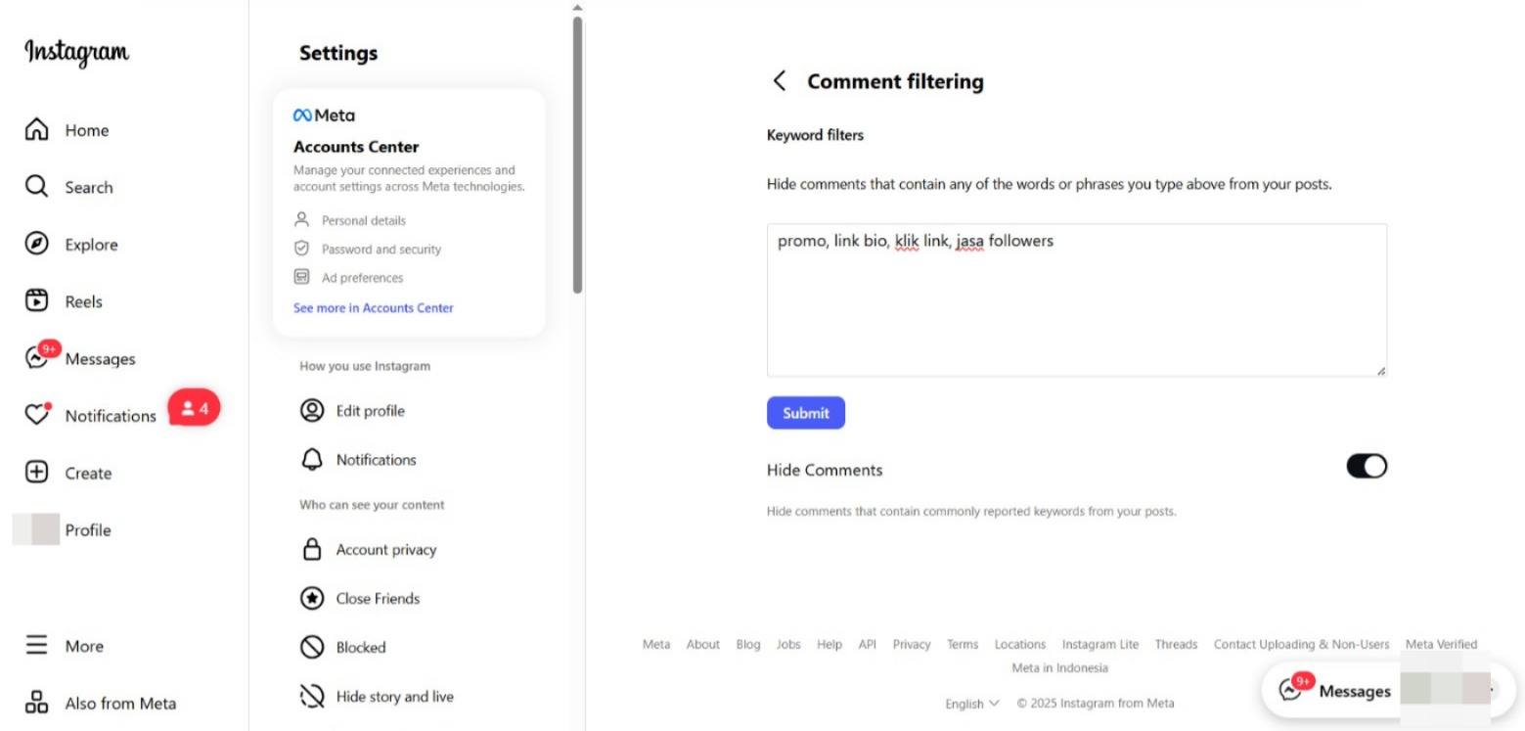
Task: Select Account privacy in settings
Action: click(385, 550)
